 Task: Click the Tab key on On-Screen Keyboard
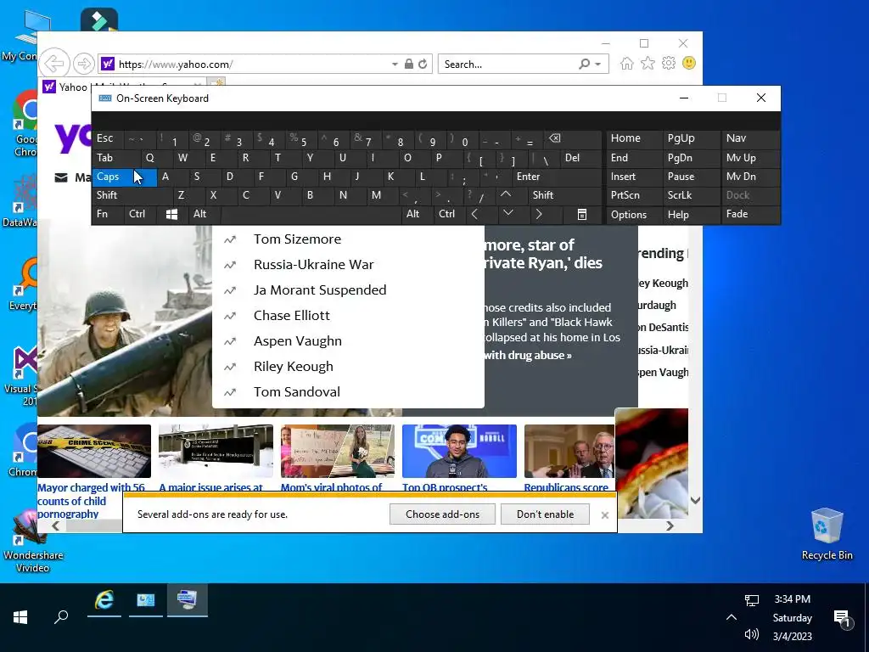116,158
